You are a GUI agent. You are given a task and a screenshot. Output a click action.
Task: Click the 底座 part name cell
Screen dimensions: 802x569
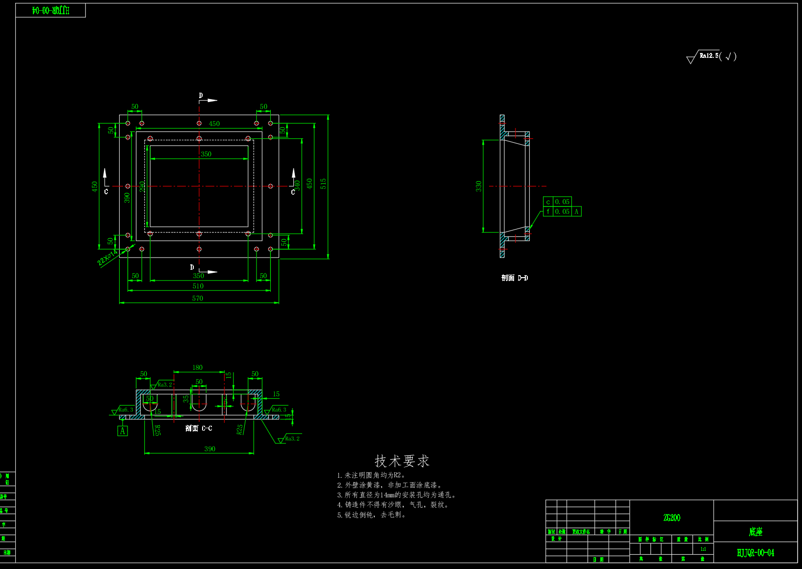(755, 532)
